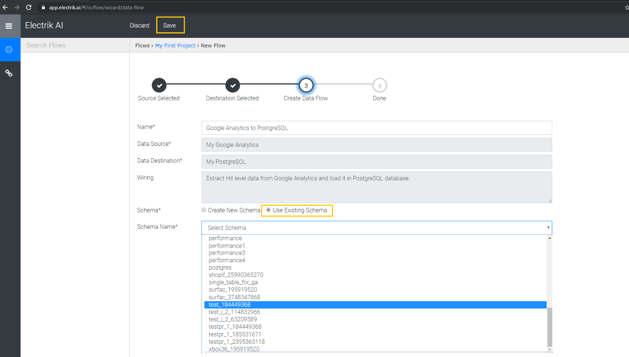
Task: Select test_184449368 schema option
Action: [229, 304]
